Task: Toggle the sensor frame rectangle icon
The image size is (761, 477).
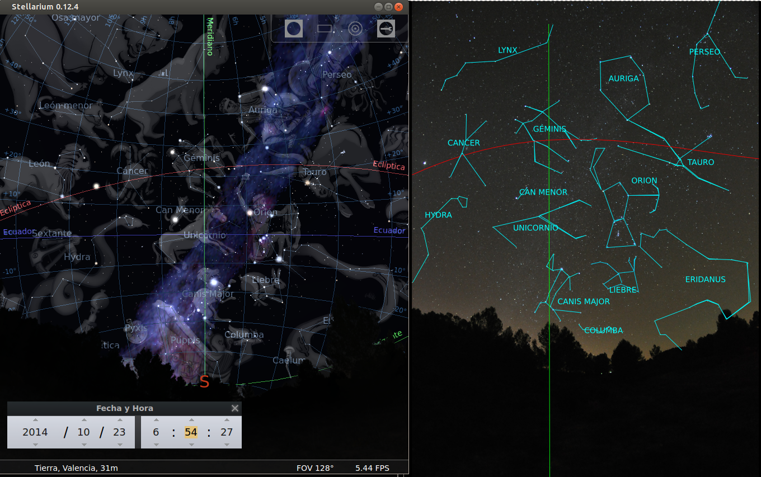Action: (x=325, y=29)
